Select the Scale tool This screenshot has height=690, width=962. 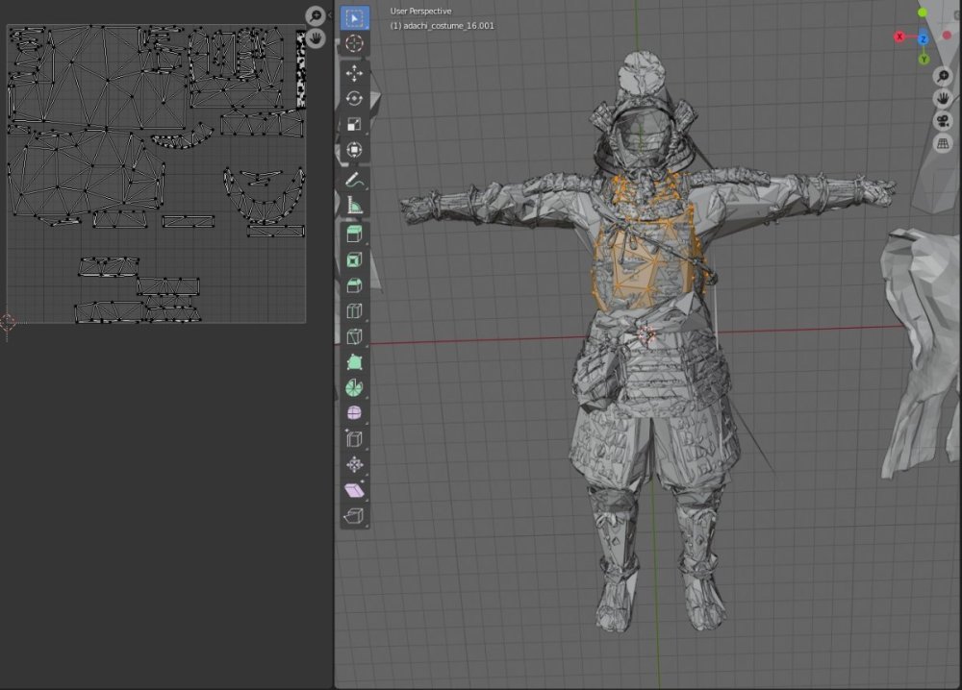(354, 124)
